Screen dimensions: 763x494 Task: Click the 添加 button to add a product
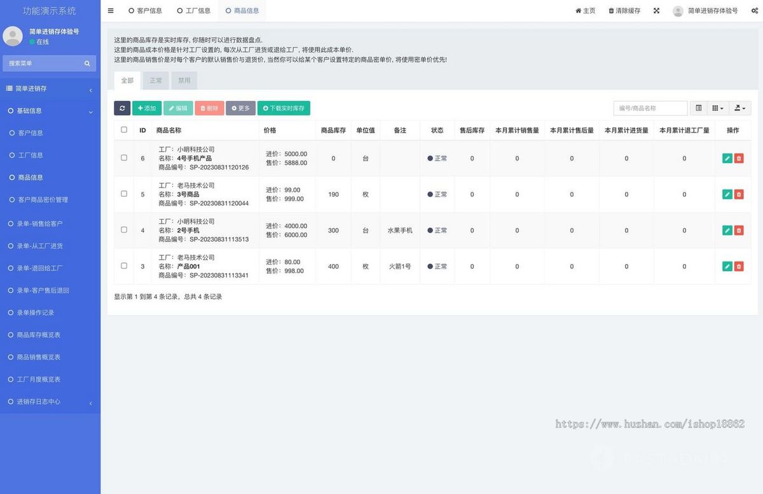[x=147, y=108]
